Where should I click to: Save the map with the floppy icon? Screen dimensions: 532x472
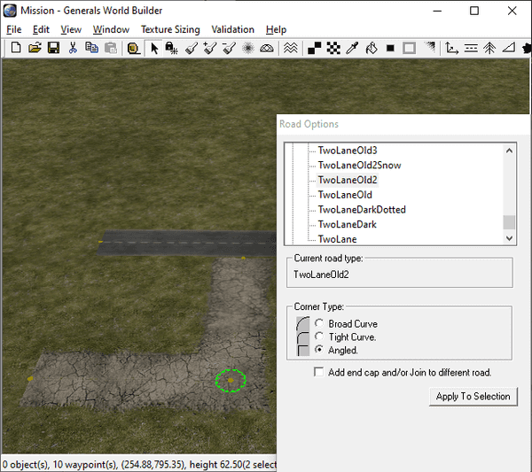53,48
